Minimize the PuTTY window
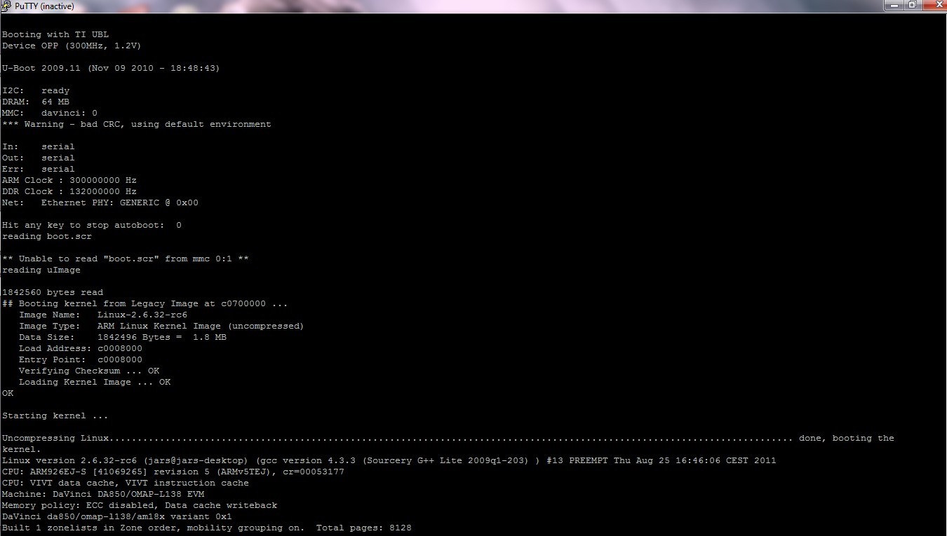 pyautogui.click(x=894, y=5)
